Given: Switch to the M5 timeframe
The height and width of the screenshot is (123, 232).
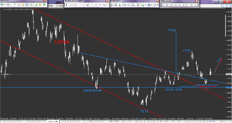Looking at the screenshot, I should click(x=167, y=5).
